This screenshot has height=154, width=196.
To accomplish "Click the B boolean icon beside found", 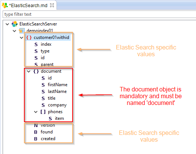I will coord(36,132).
